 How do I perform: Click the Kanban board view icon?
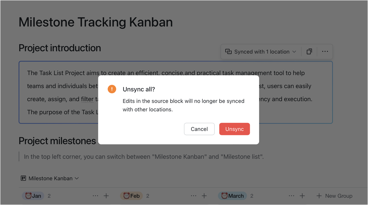click(24, 178)
